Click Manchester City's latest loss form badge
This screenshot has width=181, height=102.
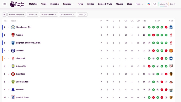(x=166, y=27)
